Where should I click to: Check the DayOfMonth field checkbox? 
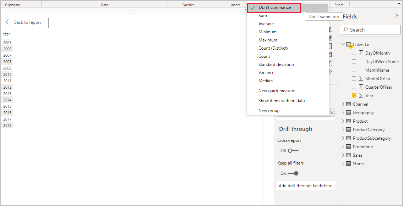pos(354,52)
